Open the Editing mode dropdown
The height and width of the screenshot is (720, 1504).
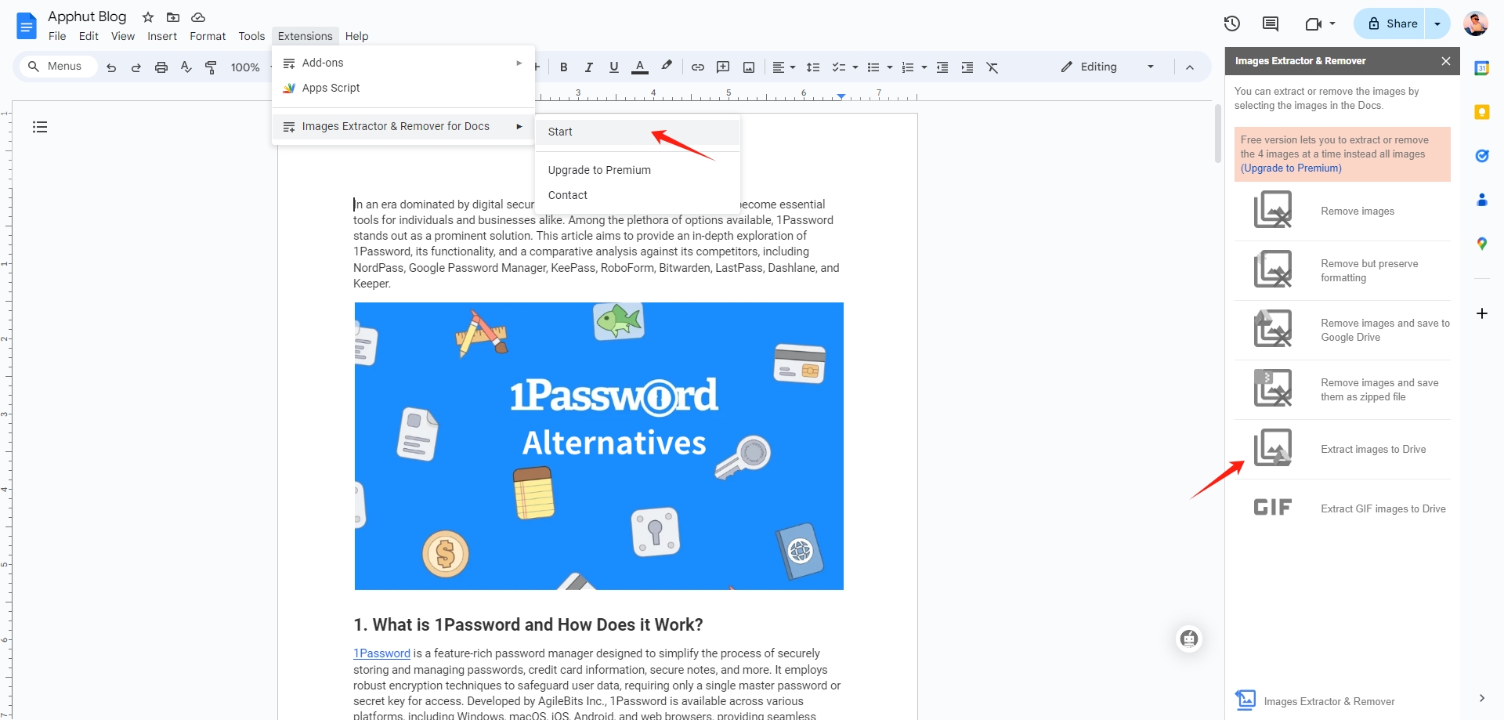tap(1108, 67)
